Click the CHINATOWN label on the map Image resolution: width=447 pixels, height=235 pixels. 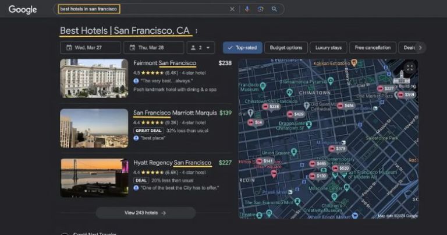coord(315,93)
